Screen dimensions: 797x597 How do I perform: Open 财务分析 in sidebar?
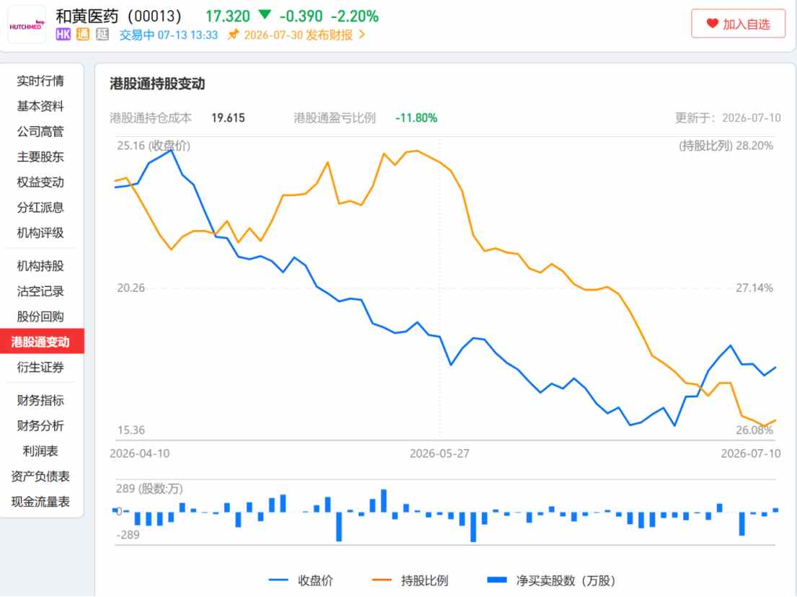[40, 426]
